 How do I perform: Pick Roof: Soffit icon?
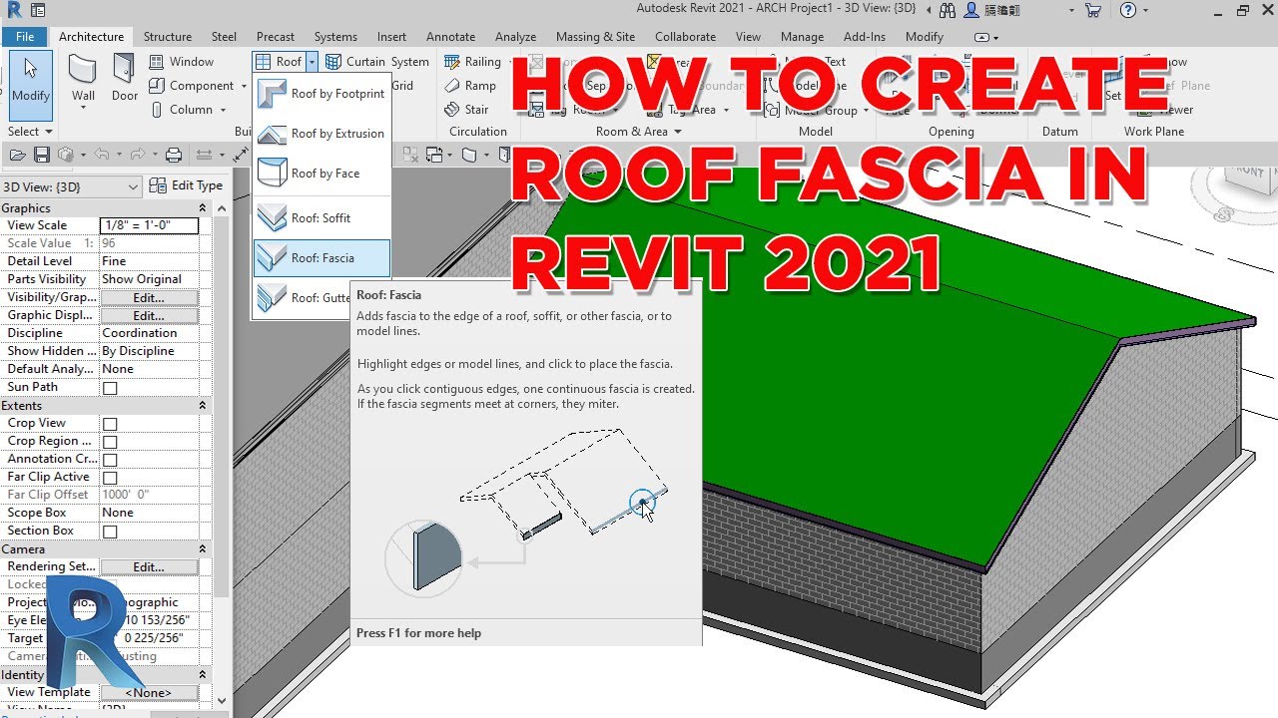272,217
